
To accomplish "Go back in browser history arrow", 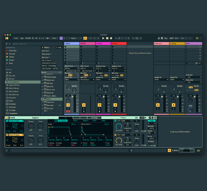I will [x=7, y=44].
